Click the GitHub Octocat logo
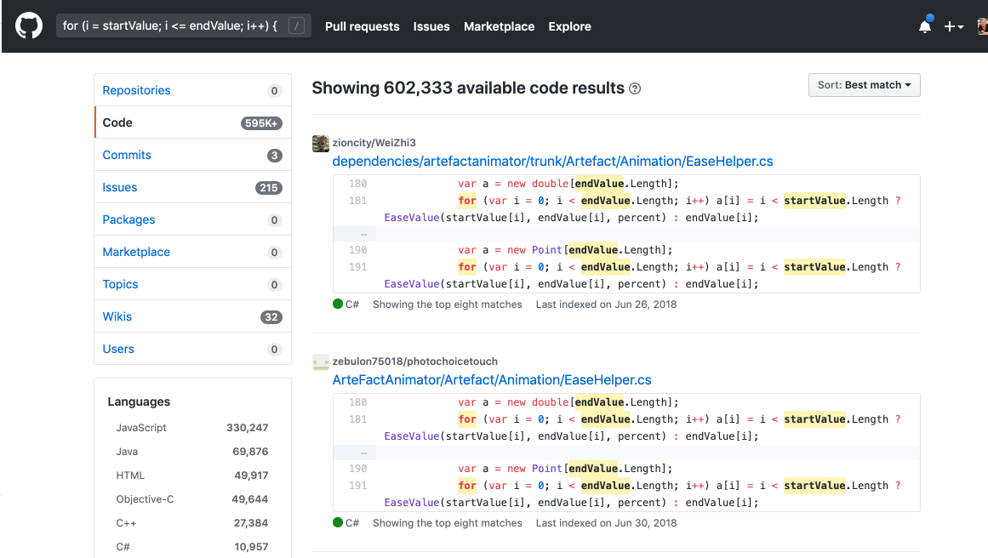This screenshot has width=988, height=558. pyautogui.click(x=29, y=26)
